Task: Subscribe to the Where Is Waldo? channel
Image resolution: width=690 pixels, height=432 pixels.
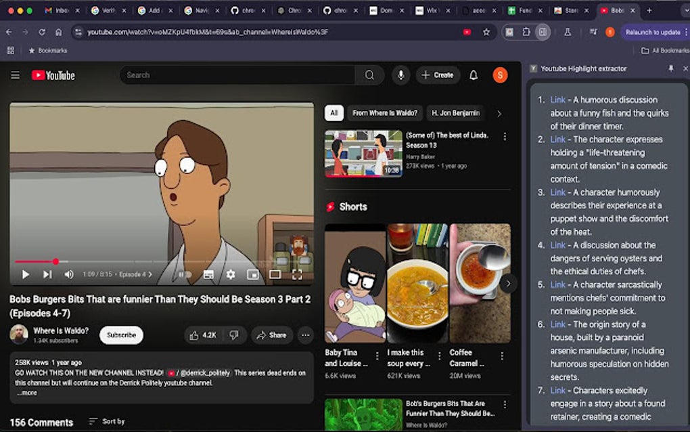Action: coord(121,334)
